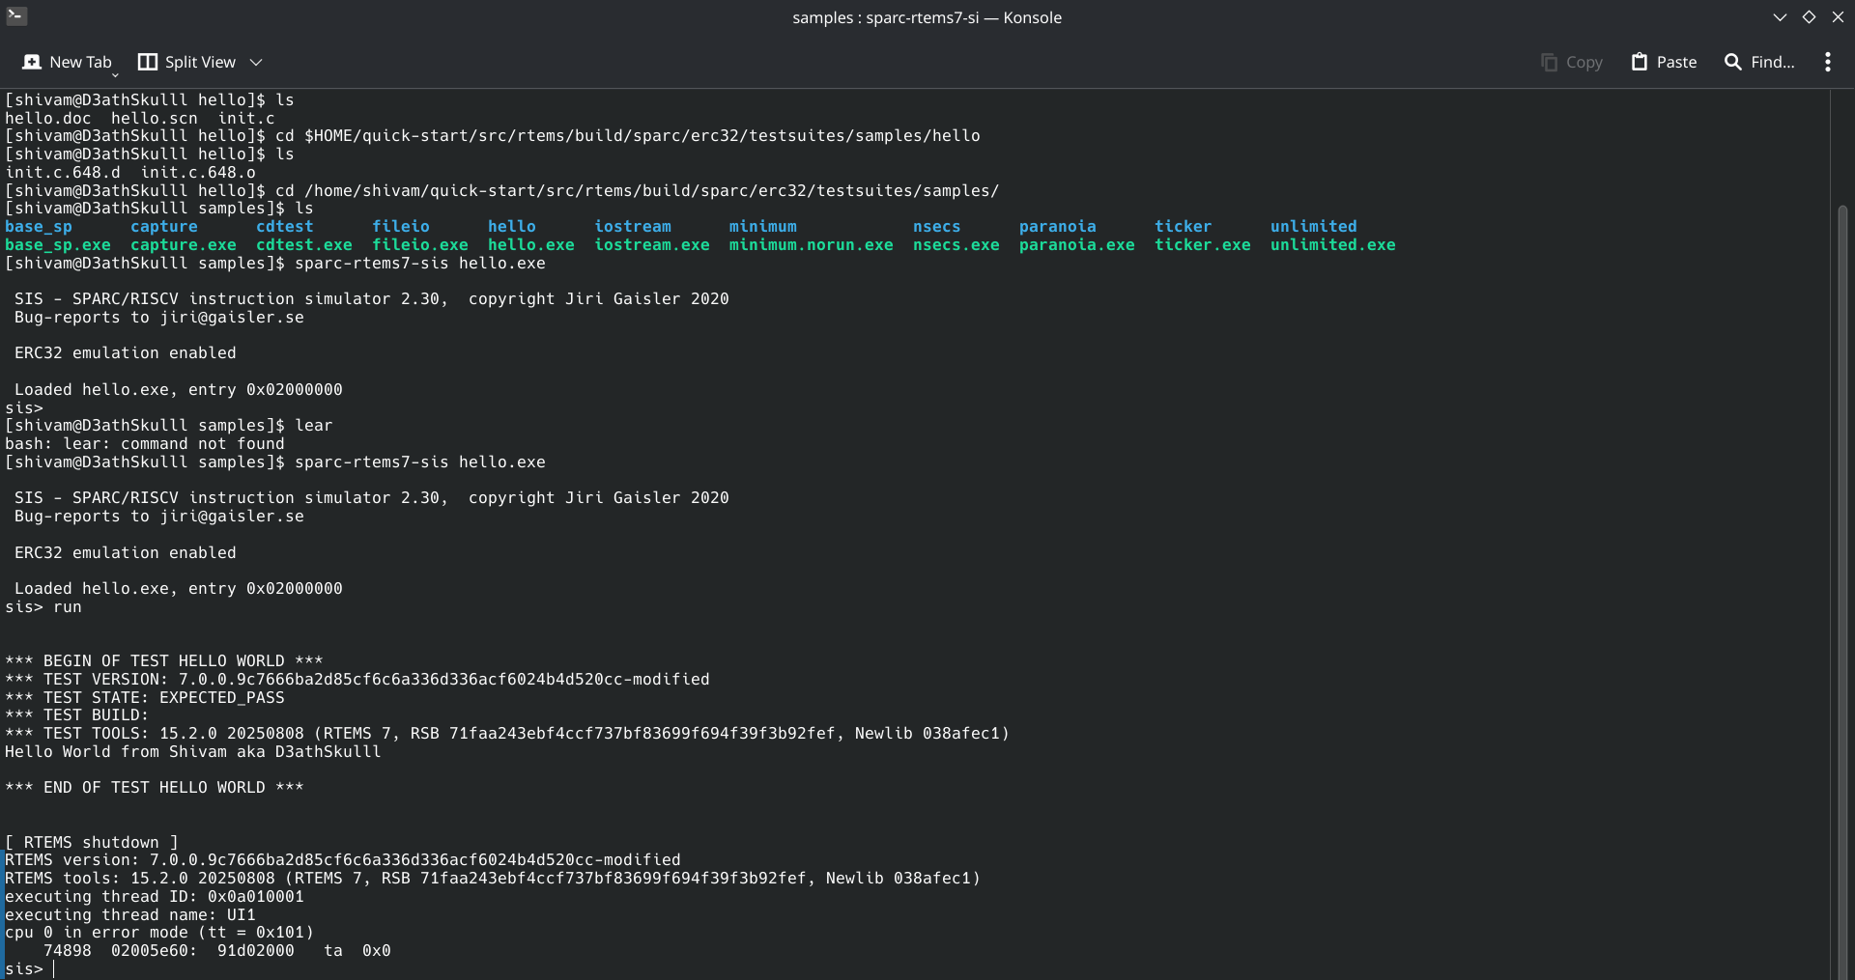Open the three-dot hamburger menu
This screenshot has height=980, width=1855.
point(1827,62)
